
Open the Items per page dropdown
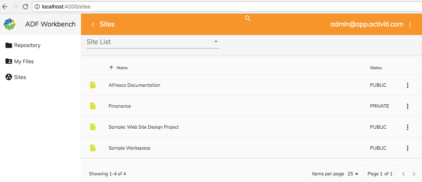click(x=353, y=174)
